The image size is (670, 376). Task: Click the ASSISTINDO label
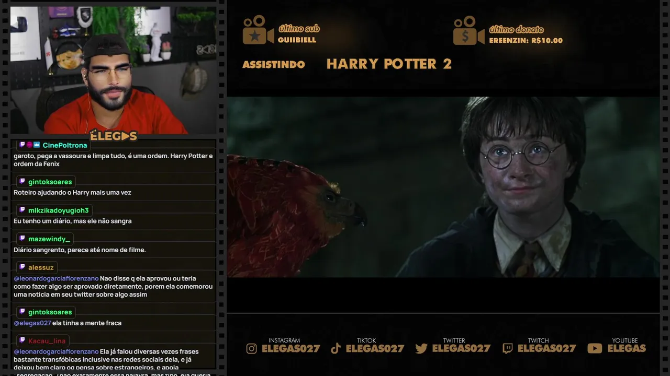click(274, 64)
